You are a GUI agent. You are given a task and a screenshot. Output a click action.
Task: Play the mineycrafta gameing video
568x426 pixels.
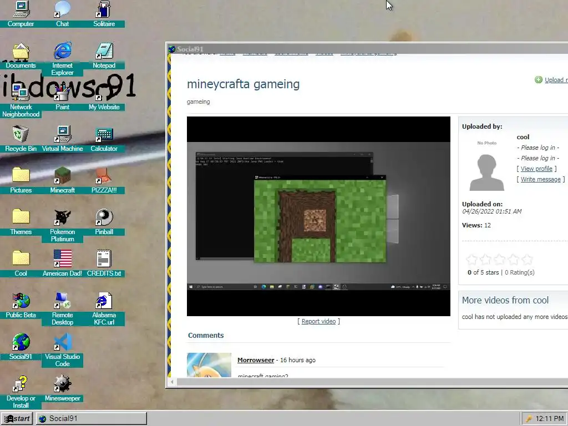318,216
